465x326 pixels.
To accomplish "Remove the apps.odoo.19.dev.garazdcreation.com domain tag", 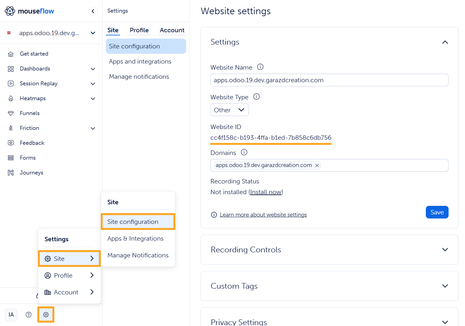I will 317,165.
